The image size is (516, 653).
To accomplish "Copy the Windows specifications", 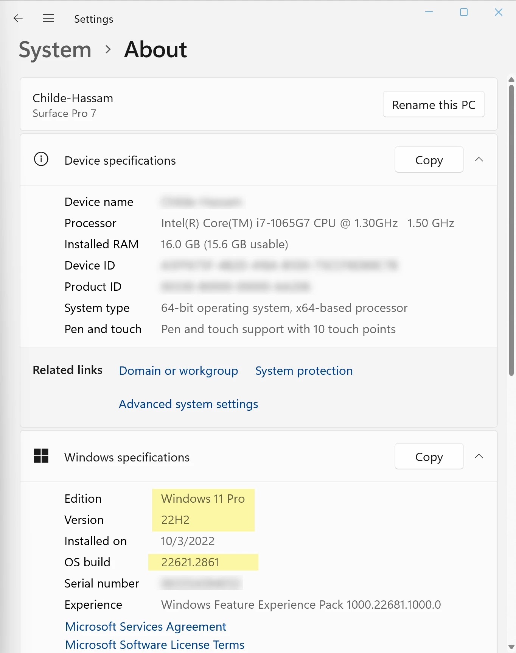I will 429,457.
